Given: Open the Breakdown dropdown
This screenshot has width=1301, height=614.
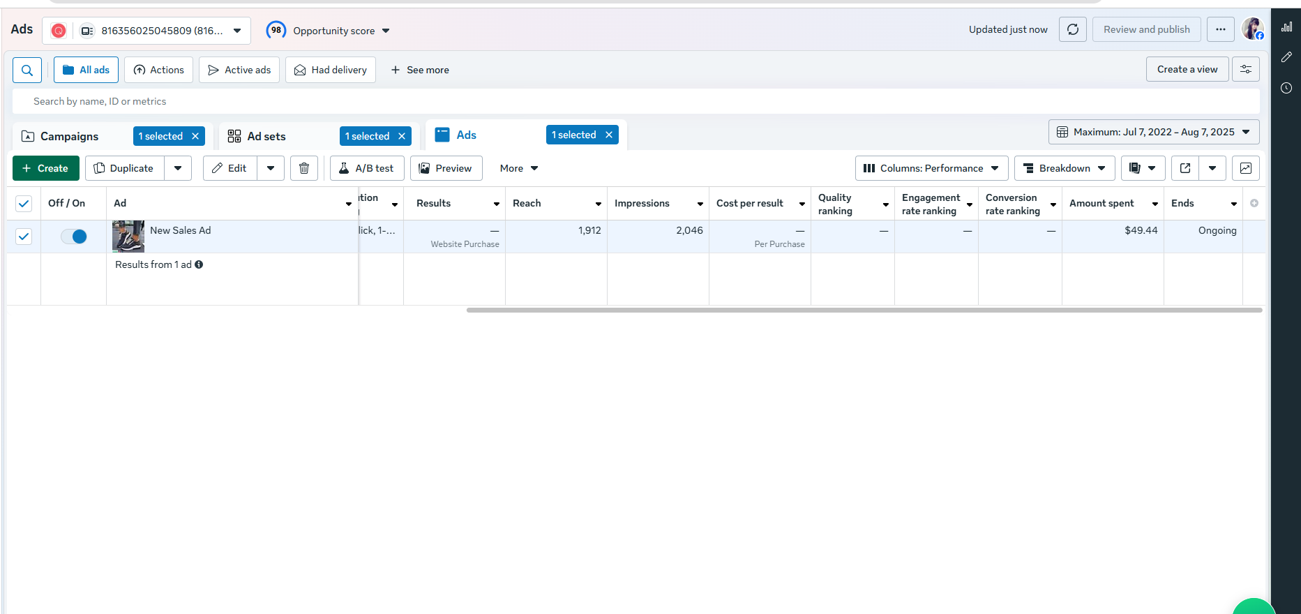Looking at the screenshot, I should coord(1065,168).
